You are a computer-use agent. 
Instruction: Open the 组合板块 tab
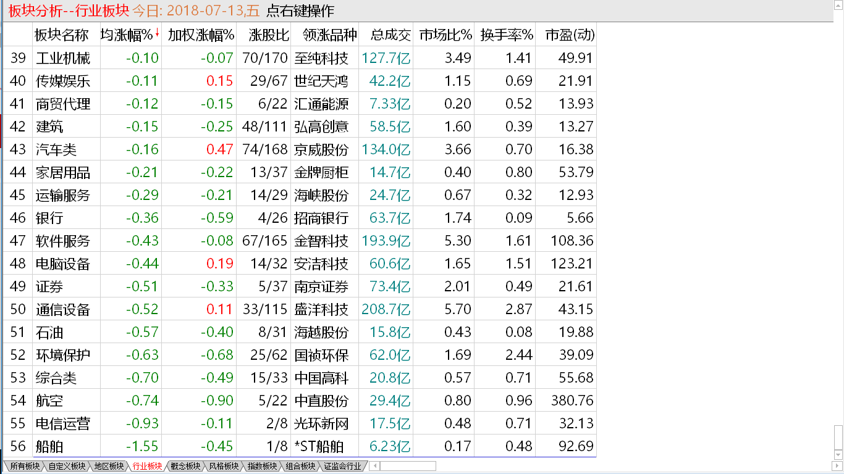[300, 466]
